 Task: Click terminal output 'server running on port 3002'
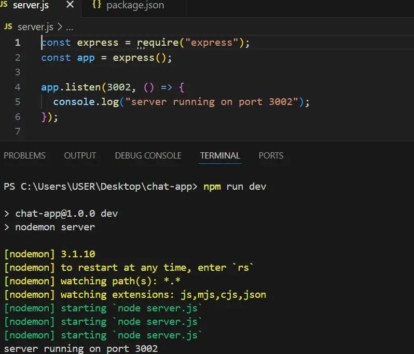coord(81,349)
